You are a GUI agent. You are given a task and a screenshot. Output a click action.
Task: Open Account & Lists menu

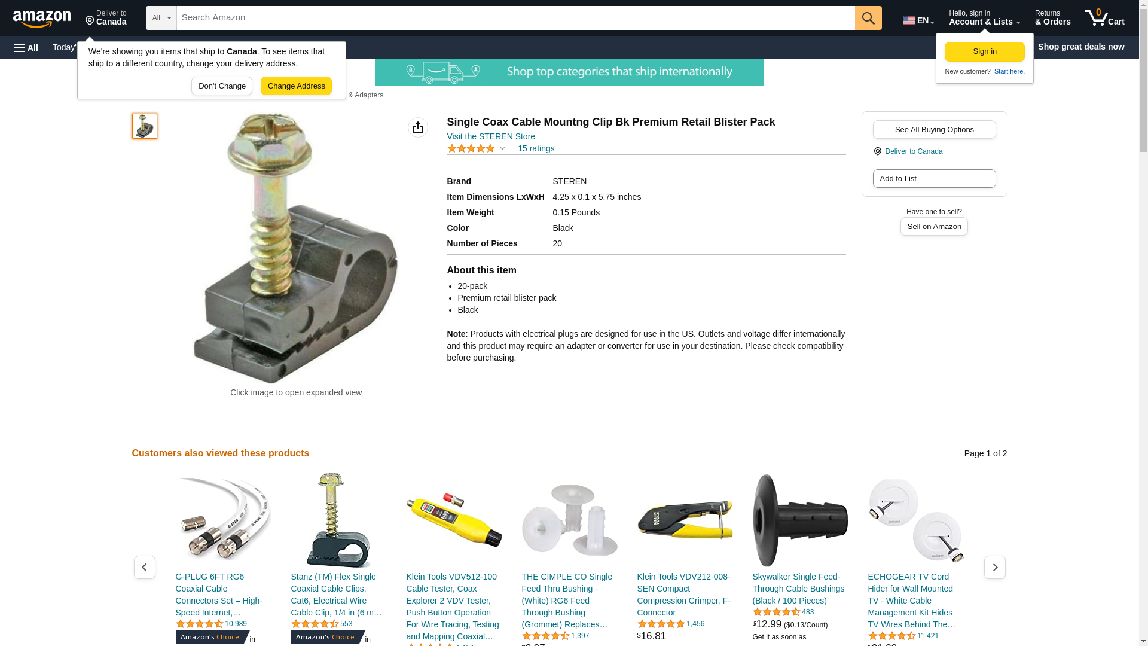(984, 18)
